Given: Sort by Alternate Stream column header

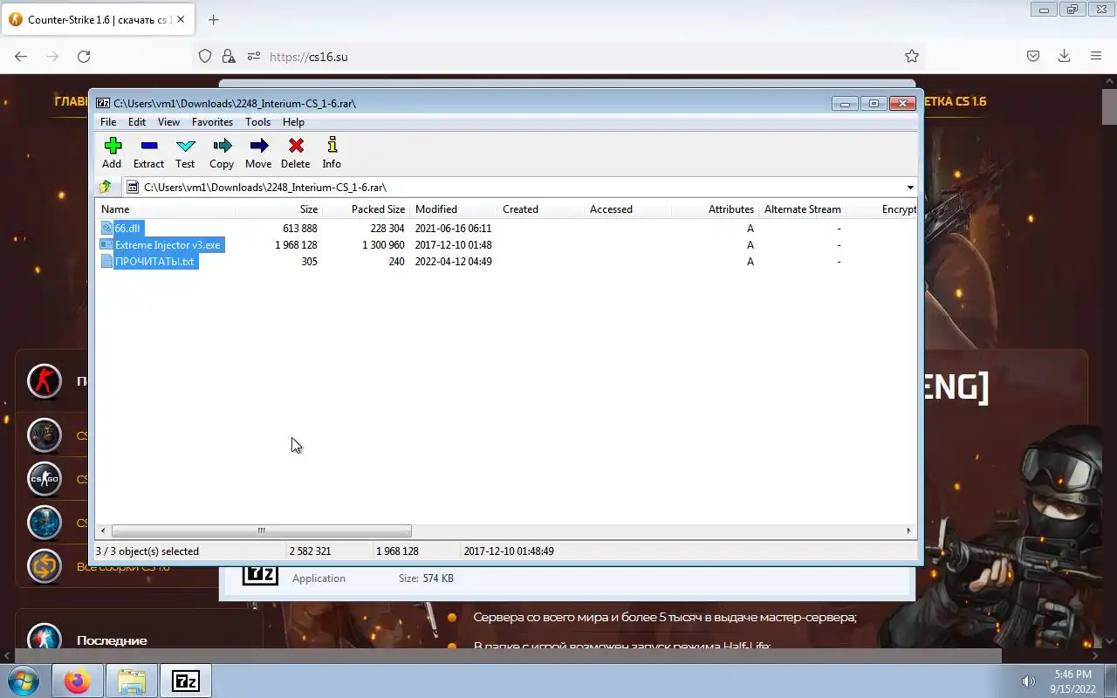Looking at the screenshot, I should tap(802, 209).
